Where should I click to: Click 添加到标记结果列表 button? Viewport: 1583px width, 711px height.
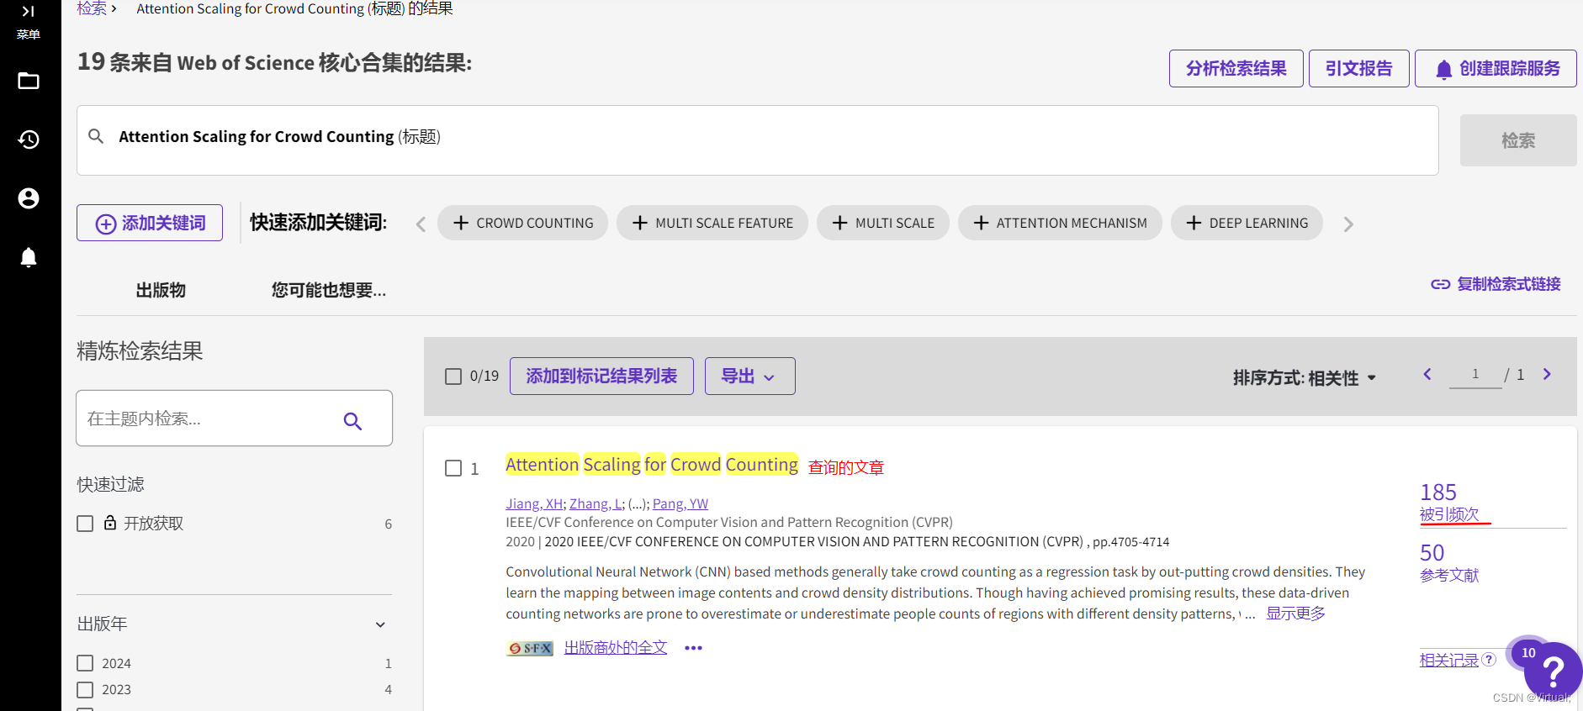601,376
